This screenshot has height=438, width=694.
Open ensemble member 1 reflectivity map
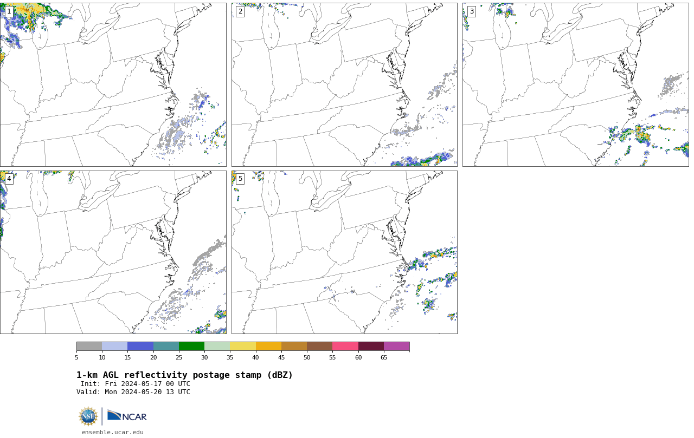pos(113,84)
